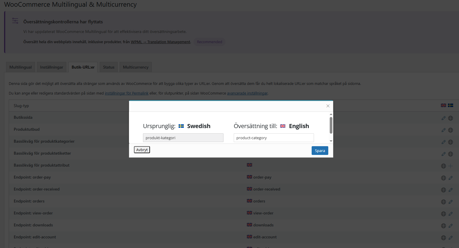Click pencil icon in Endpoint: order-received row
The width and height of the screenshot is (459, 248).
(451, 190)
